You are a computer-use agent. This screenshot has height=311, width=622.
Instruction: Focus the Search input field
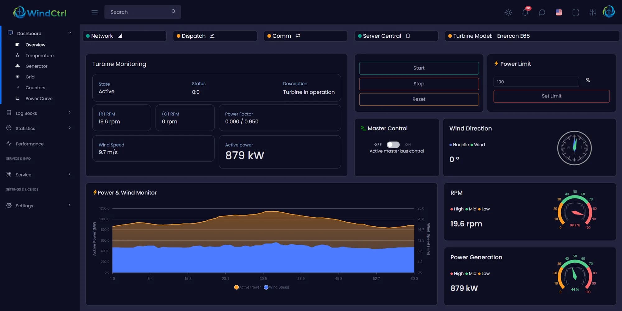[x=142, y=12]
